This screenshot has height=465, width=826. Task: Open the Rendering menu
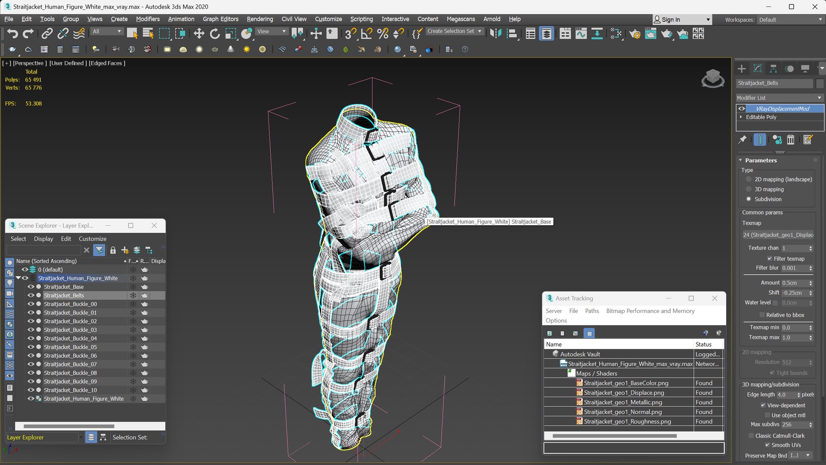pos(260,19)
